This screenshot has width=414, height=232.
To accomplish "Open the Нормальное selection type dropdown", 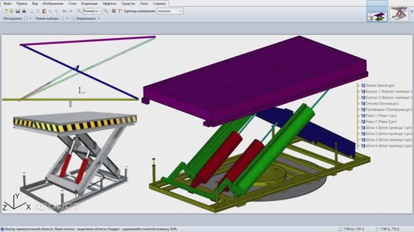I will (x=86, y=19).
